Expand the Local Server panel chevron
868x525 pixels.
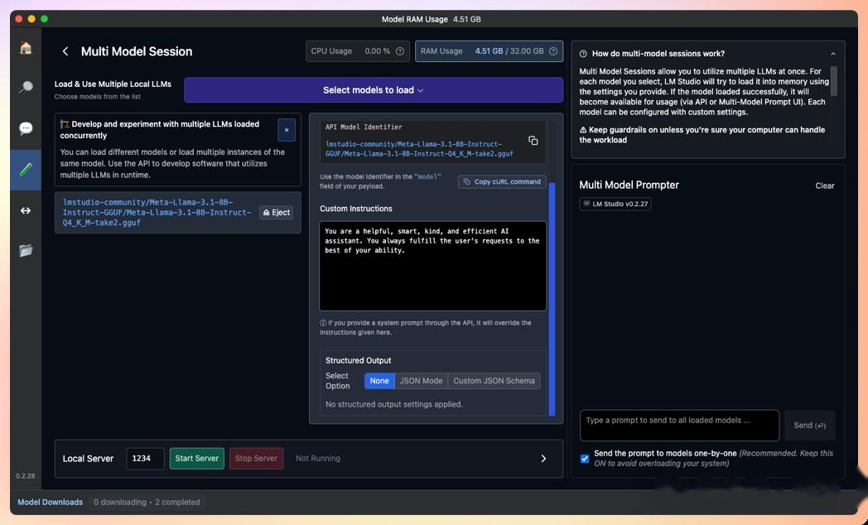[x=543, y=458]
